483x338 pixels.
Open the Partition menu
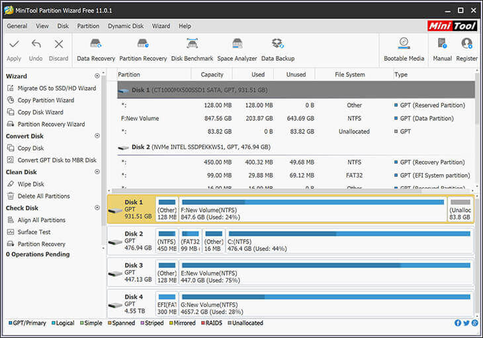(x=88, y=26)
